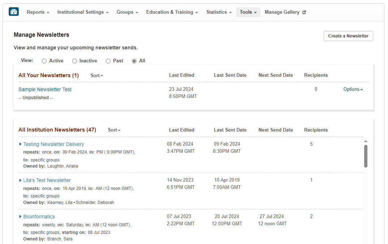
Task: Select the All view radio button
Action: coord(134,61)
